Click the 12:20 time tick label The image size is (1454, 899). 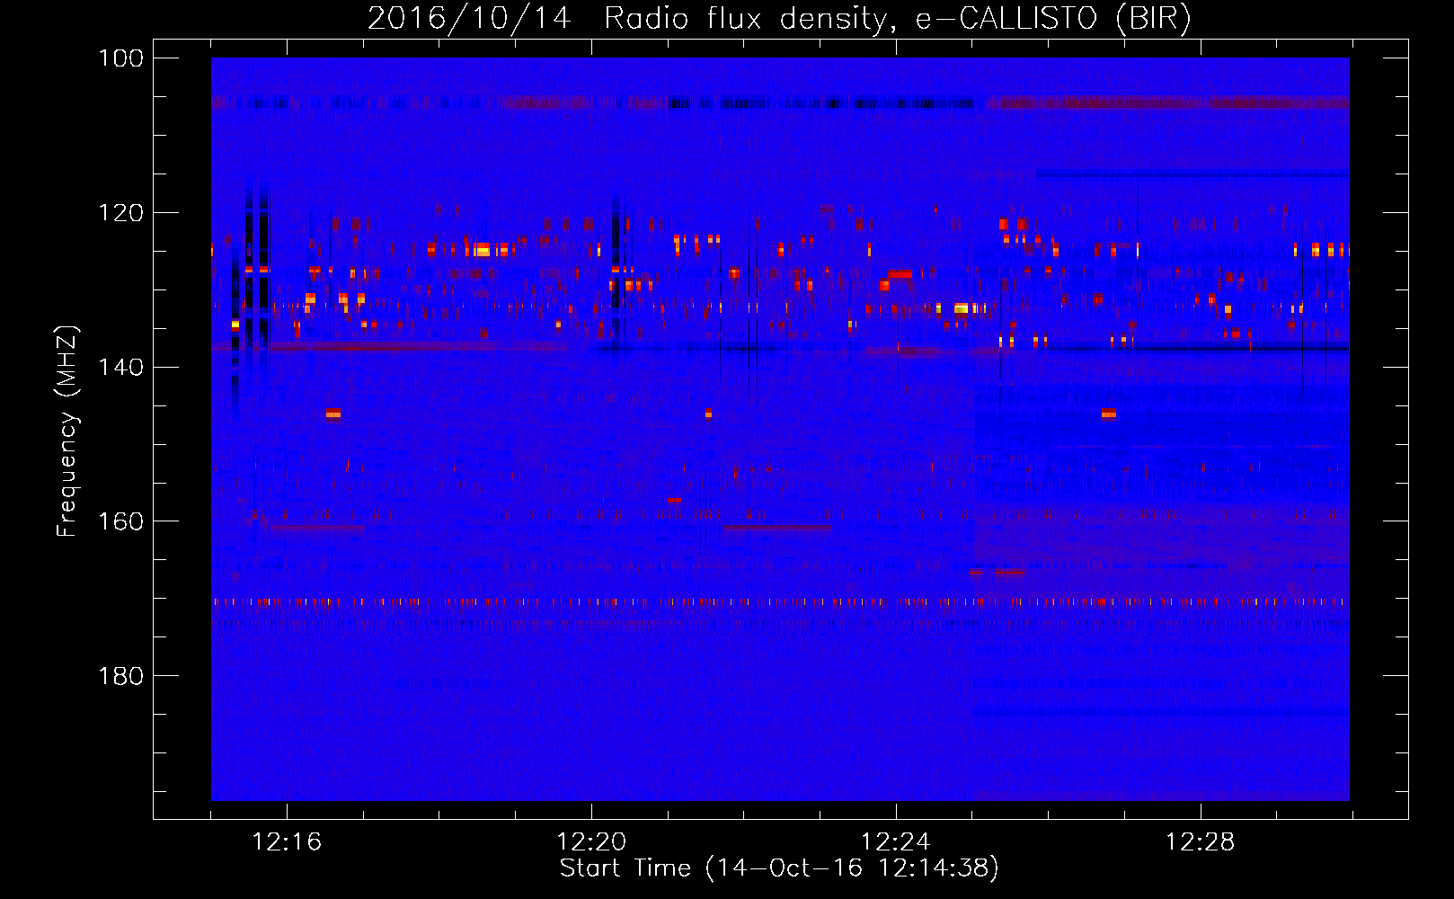coord(591,842)
